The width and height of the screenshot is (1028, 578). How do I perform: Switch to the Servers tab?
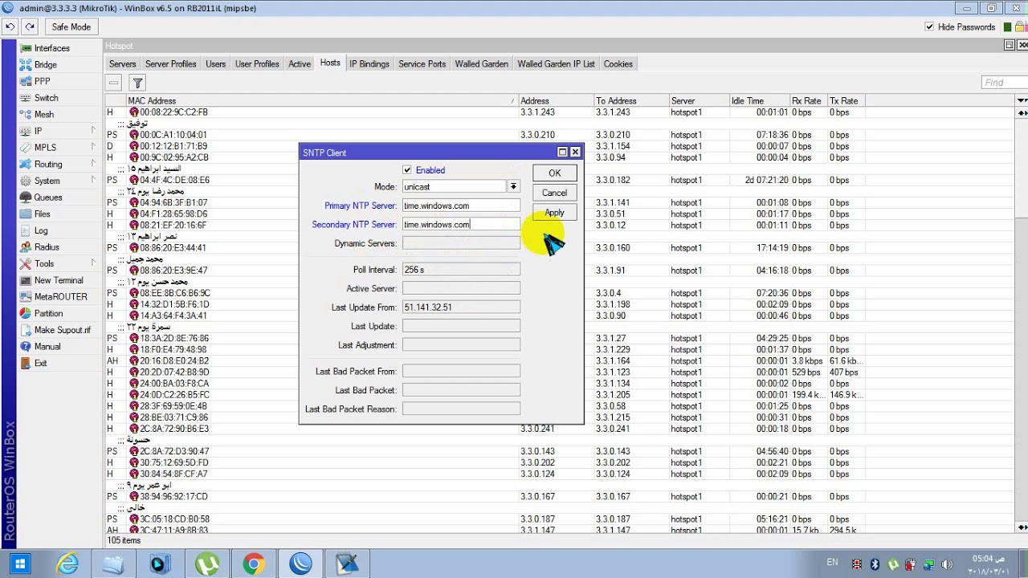pos(123,64)
